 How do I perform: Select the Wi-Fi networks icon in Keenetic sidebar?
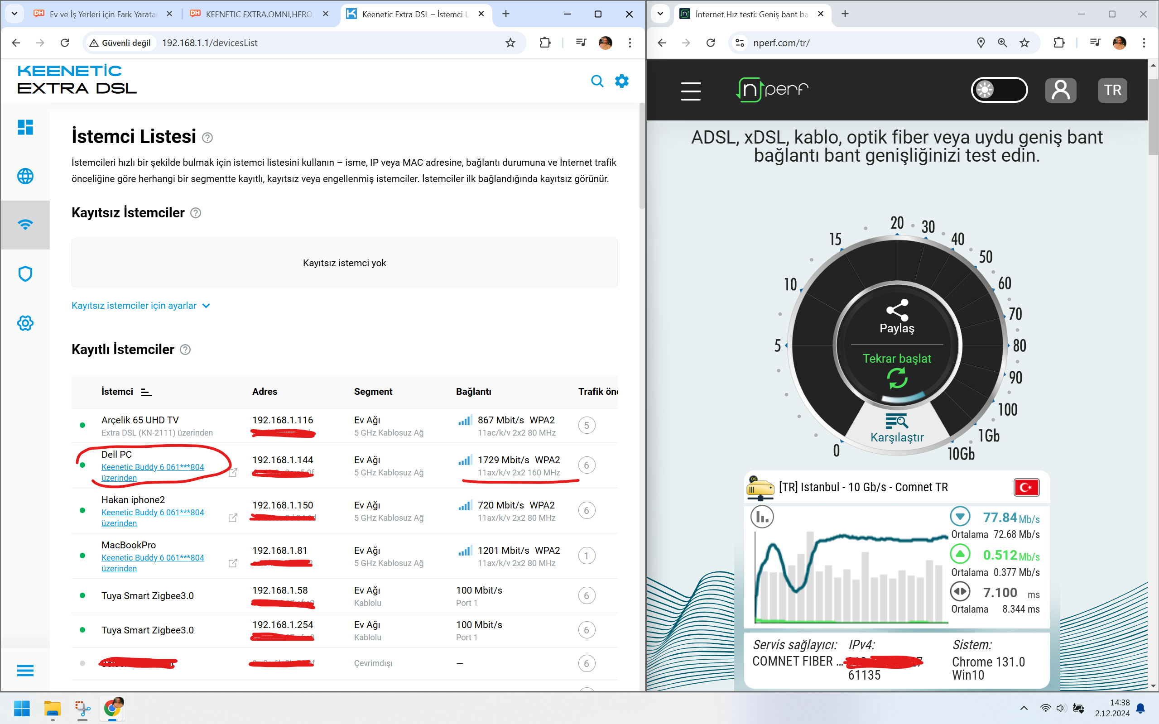25,225
